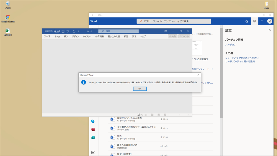Open the バージョン link
Screen dimensions: 277x156
231,45
